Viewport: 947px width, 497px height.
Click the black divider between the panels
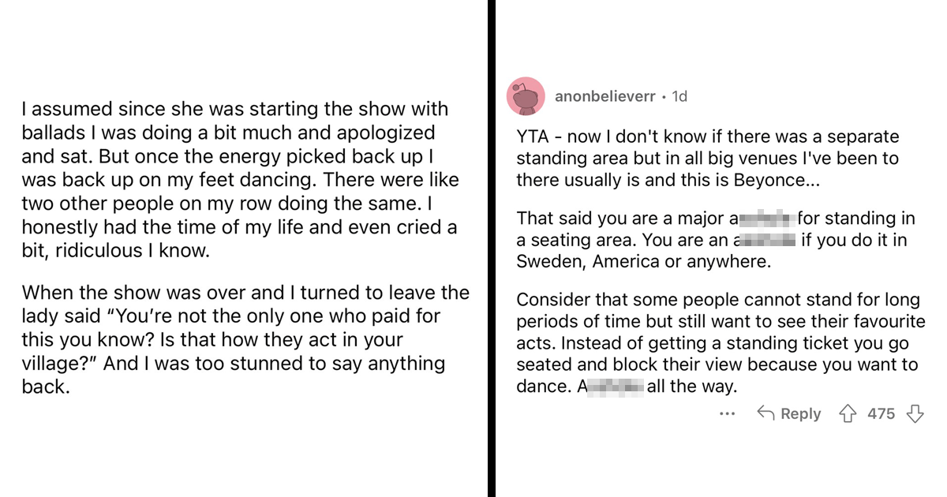tap(491, 248)
